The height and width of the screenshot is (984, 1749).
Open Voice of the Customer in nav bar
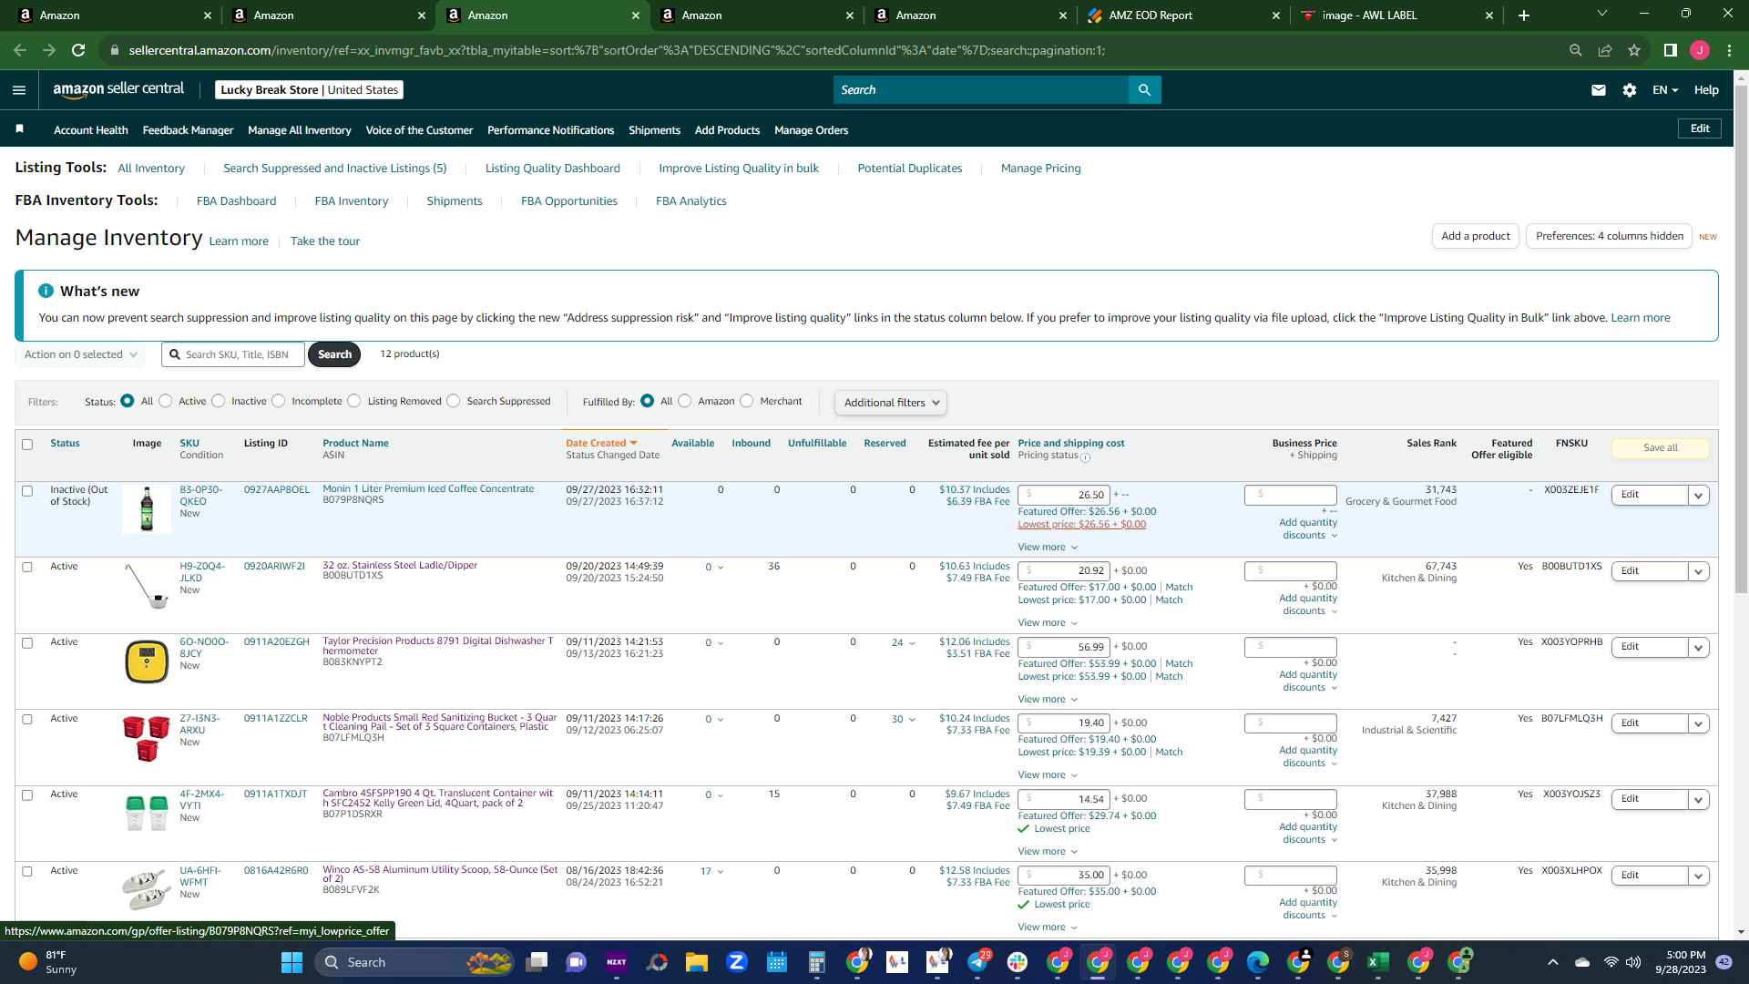point(419,130)
